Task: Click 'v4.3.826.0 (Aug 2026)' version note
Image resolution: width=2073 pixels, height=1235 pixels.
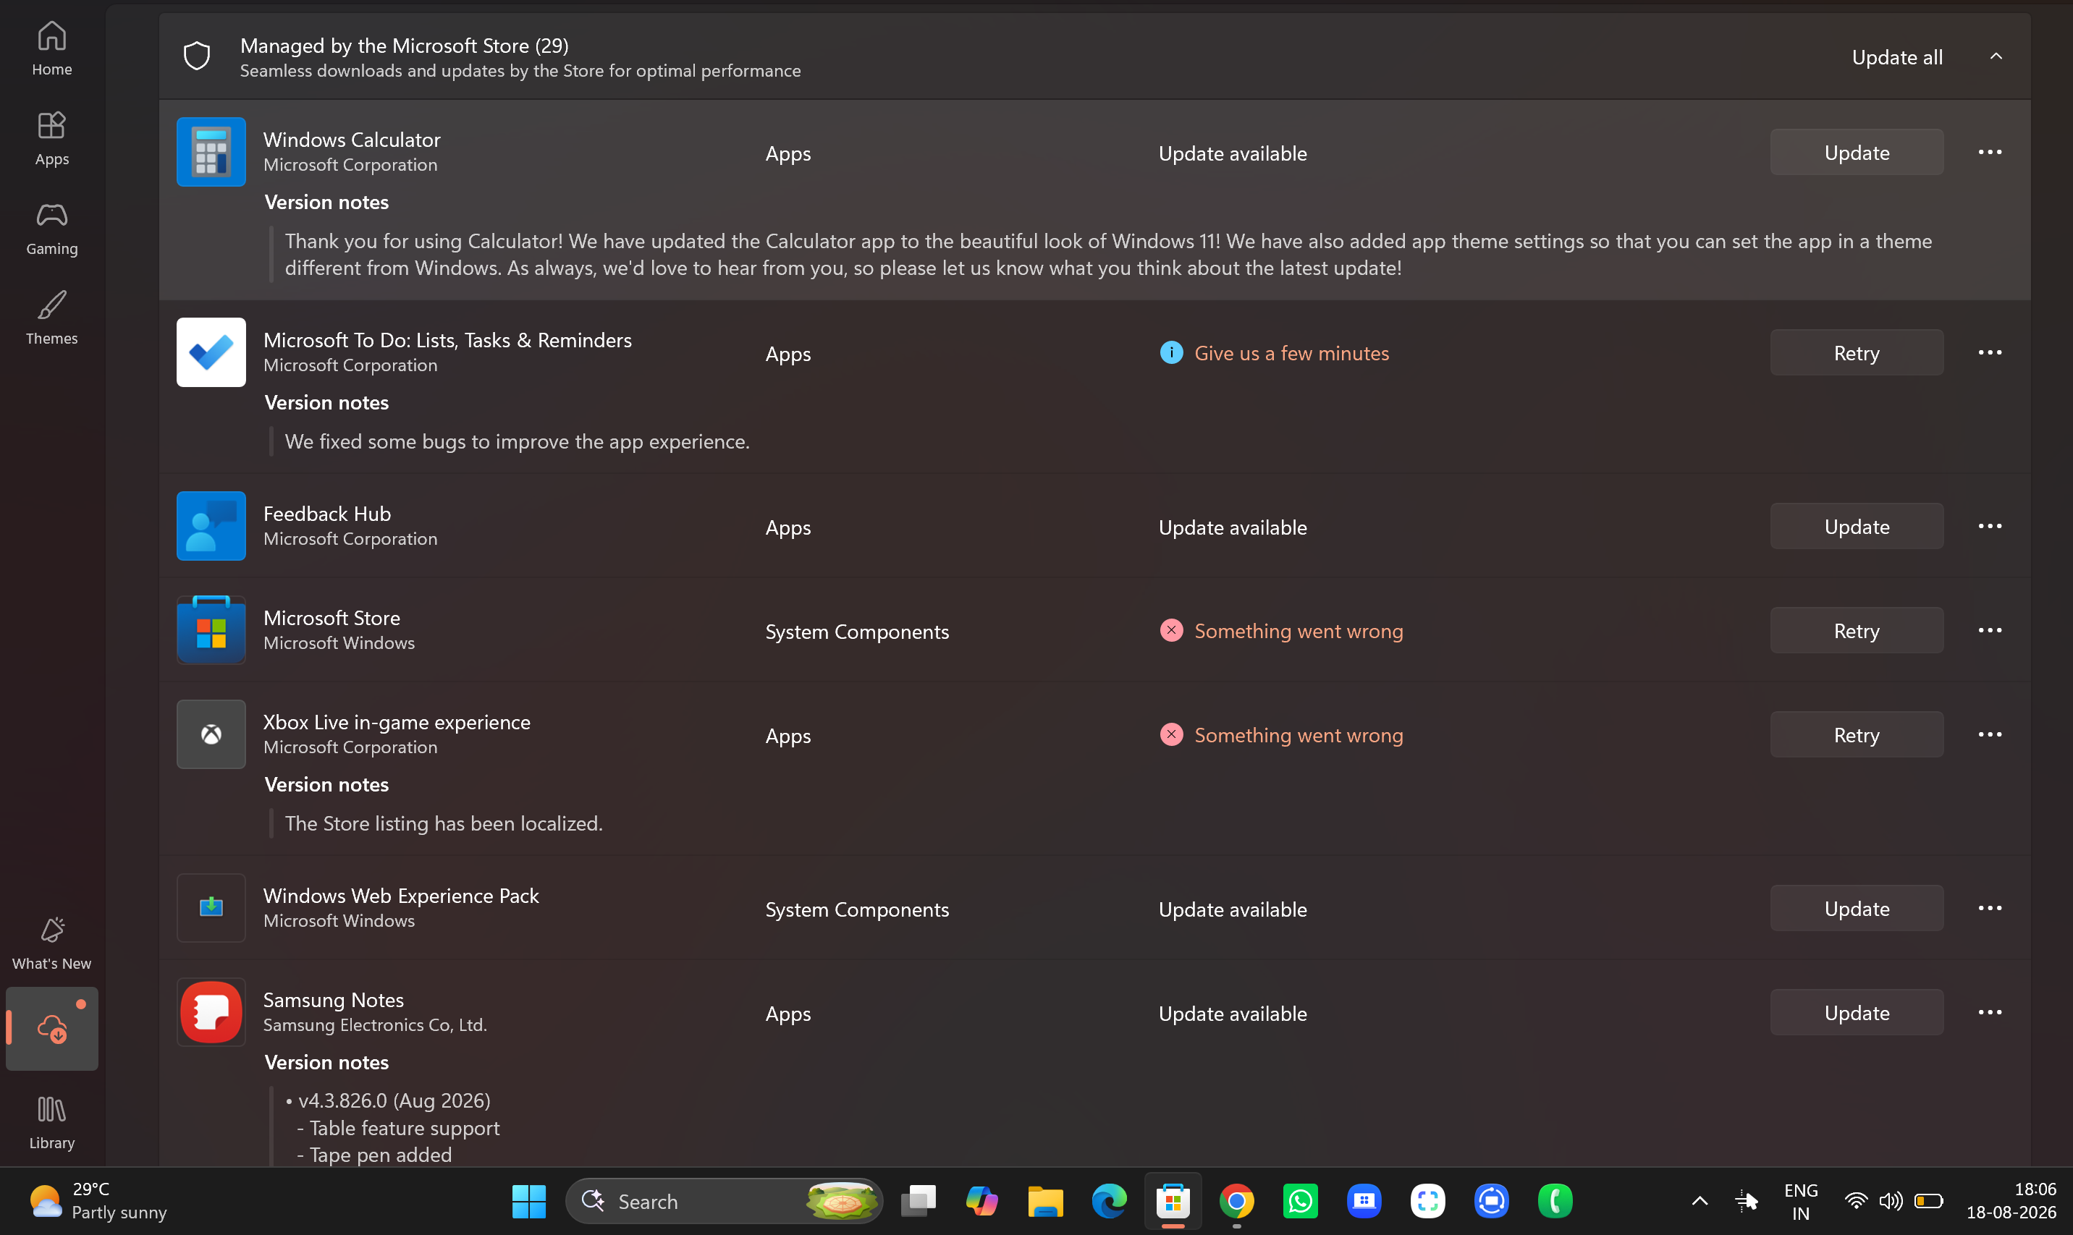Action: pos(394,1100)
